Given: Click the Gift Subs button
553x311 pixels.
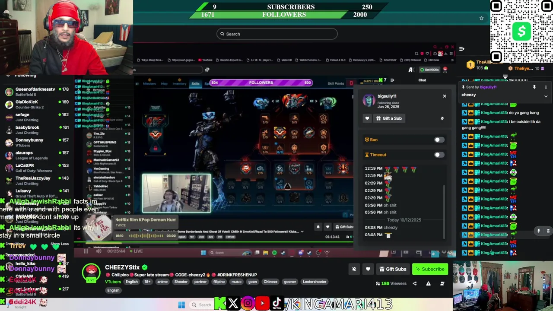Looking at the screenshot, I should pyautogui.click(x=393, y=269).
